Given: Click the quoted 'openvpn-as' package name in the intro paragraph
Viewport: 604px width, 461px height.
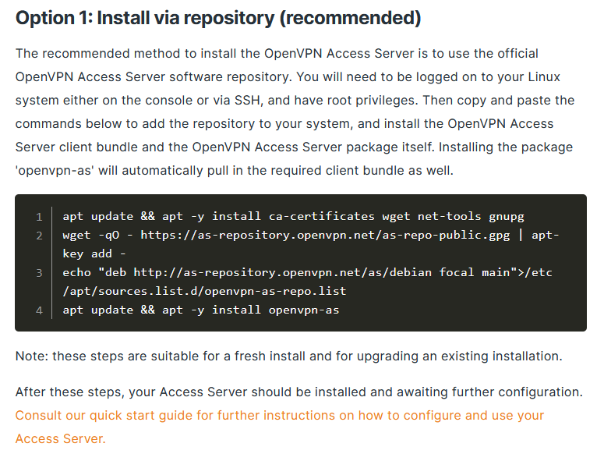Looking at the screenshot, I should tap(54, 170).
